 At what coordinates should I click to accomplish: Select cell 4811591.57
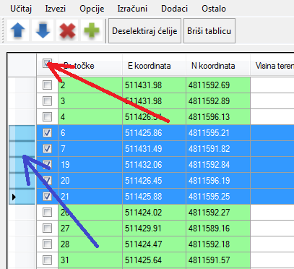[x=218, y=260]
